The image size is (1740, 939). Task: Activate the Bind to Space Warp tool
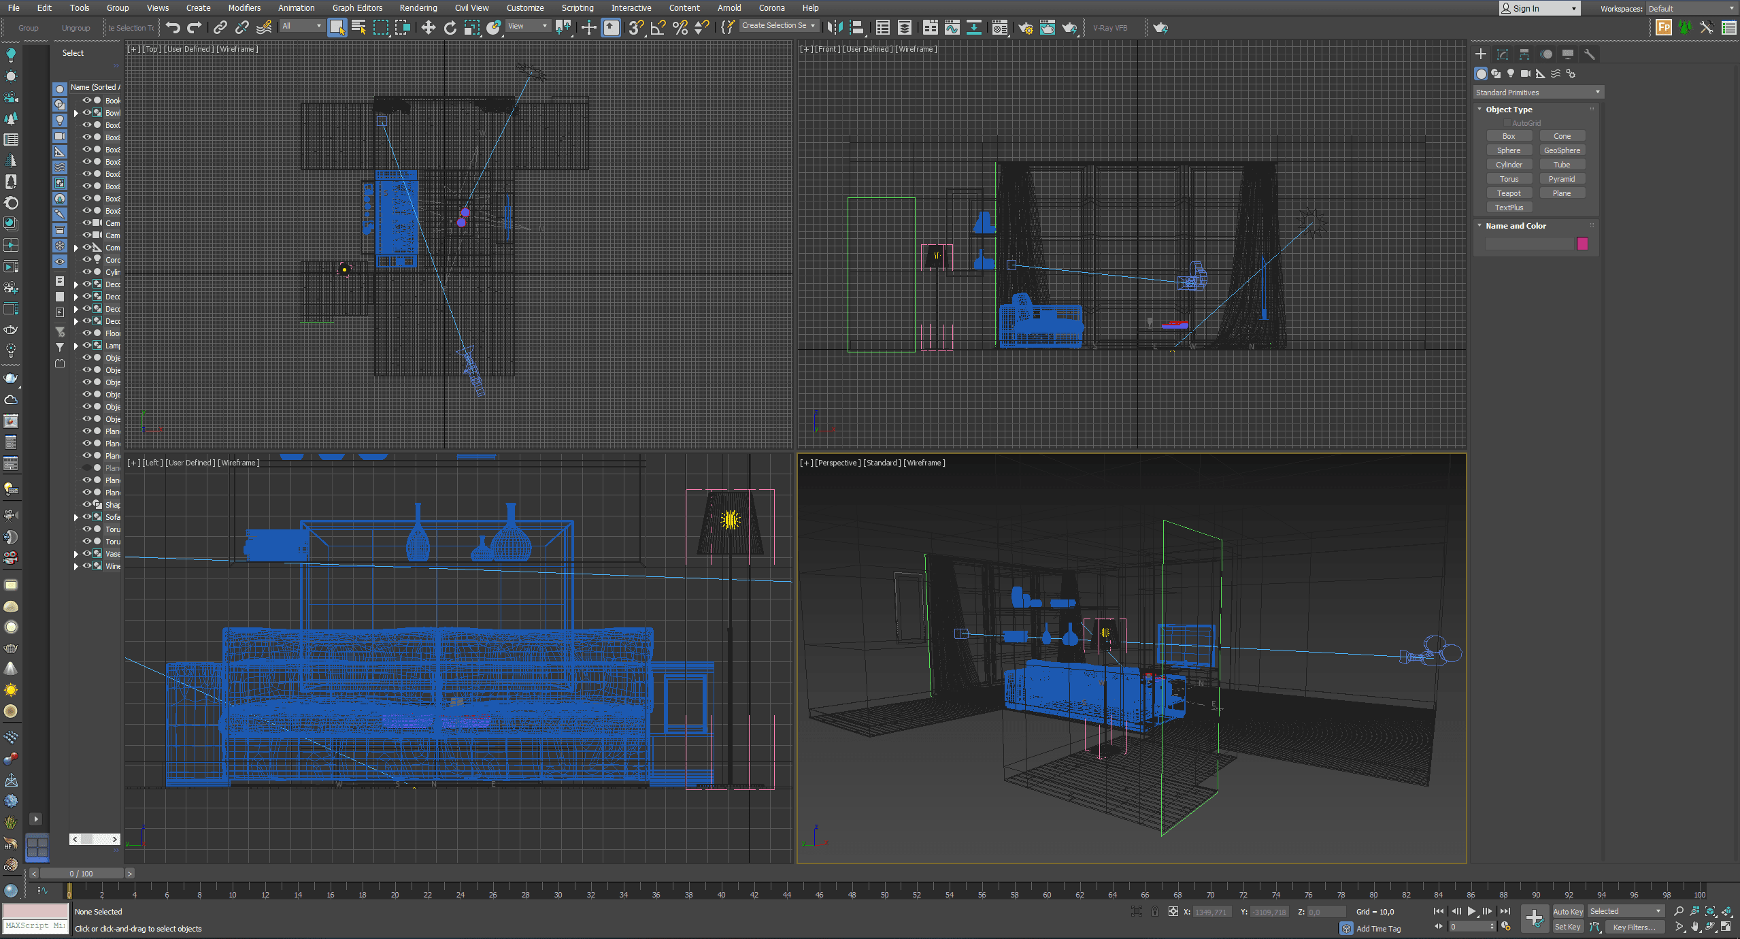point(264,27)
